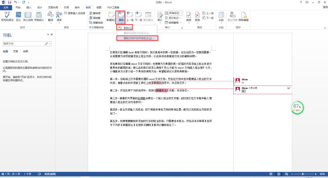Image resolution: width=328 pixels, height=178 pixels.
Task: Switch to Read Mode view in status bar
Action: coord(271,174)
